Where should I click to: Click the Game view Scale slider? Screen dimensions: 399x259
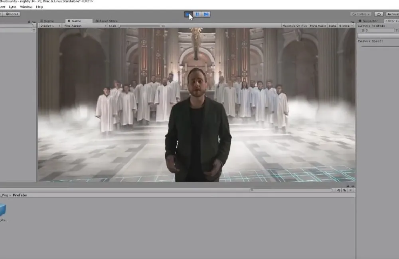[140, 26]
